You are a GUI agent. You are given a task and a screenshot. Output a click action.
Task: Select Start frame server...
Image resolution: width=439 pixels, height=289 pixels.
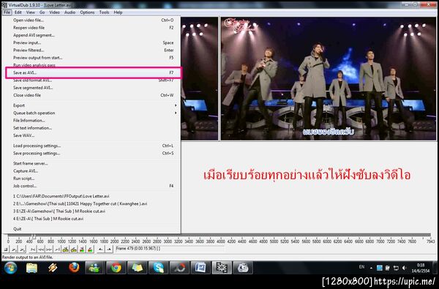93,163
